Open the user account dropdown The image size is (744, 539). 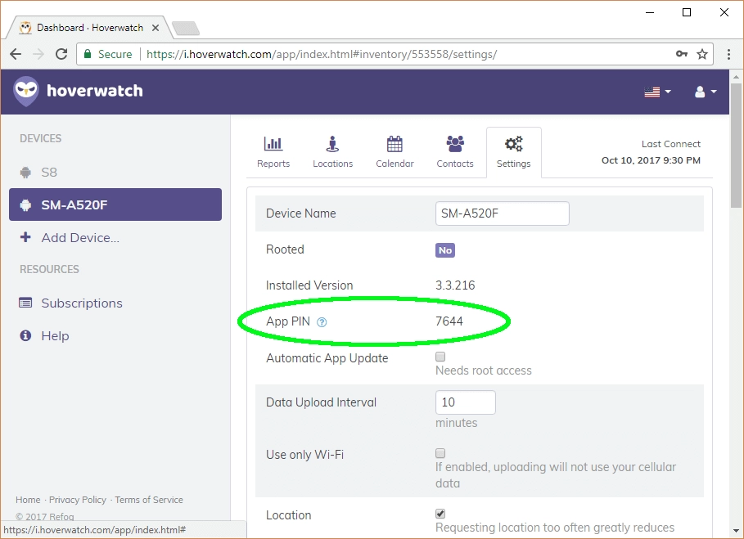[706, 92]
